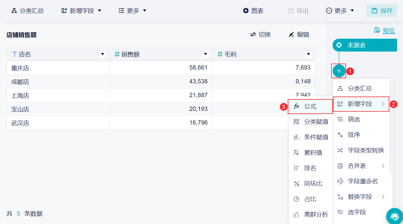Open the 毛利 column dropdown arrow
Screen dimensions: 403x224
pos(308,54)
